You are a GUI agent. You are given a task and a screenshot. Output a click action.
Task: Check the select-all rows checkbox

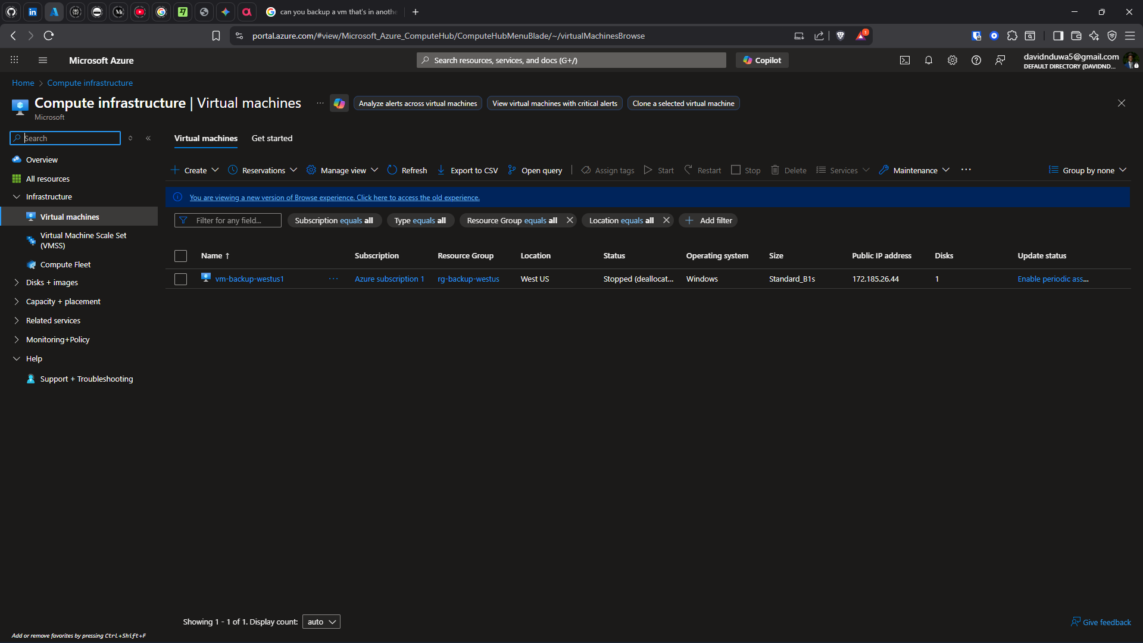(180, 256)
